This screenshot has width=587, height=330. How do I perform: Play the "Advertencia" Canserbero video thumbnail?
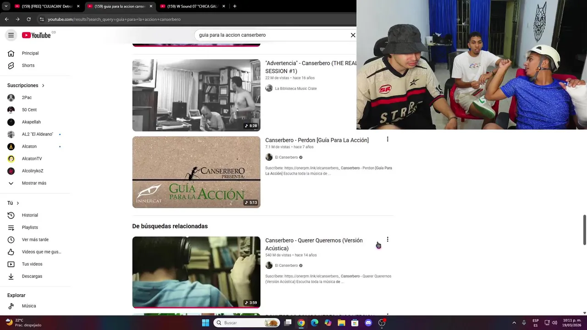pyautogui.click(x=196, y=95)
